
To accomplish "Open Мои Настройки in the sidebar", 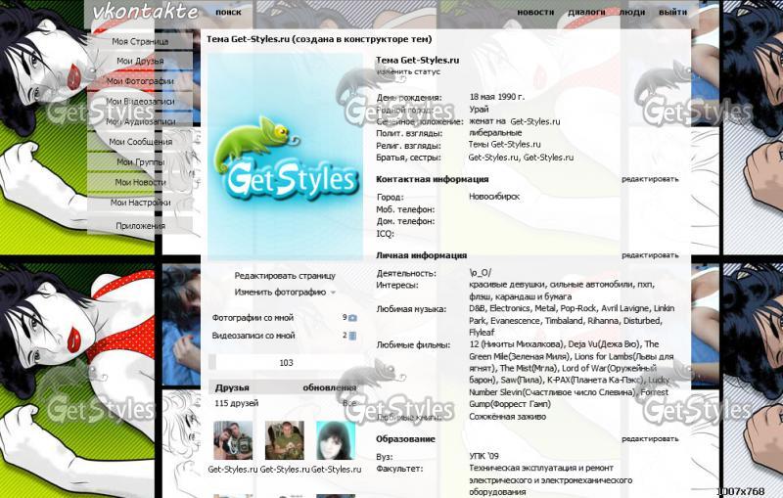I will (140, 203).
